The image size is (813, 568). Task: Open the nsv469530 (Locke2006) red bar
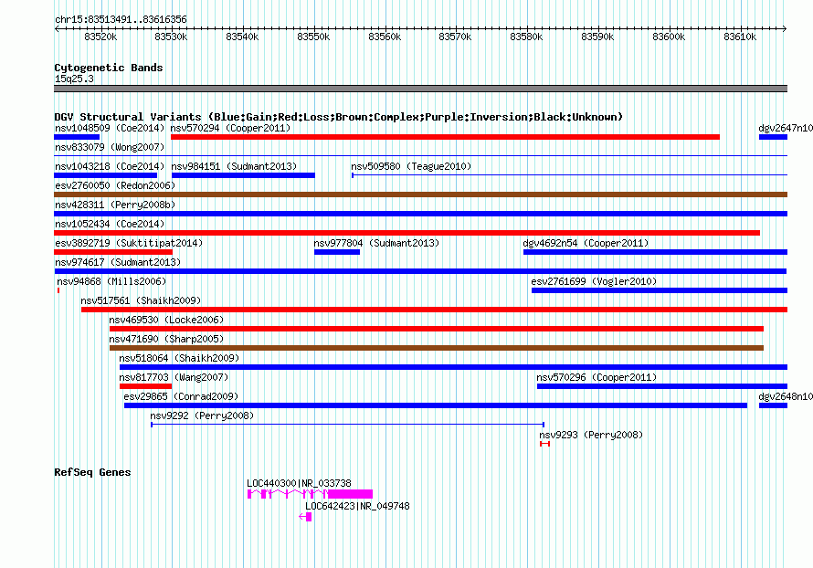(x=437, y=329)
